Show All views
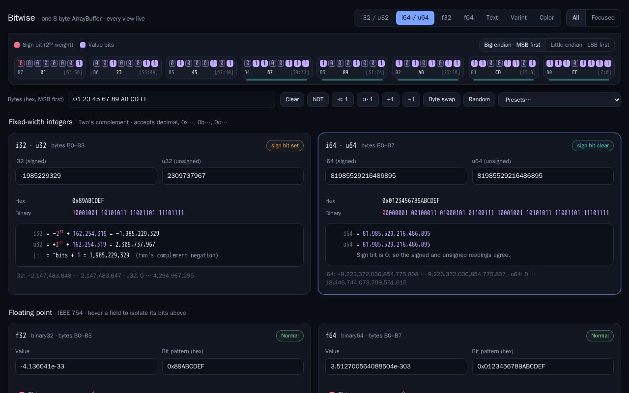This screenshot has height=393, width=629. pyautogui.click(x=575, y=18)
